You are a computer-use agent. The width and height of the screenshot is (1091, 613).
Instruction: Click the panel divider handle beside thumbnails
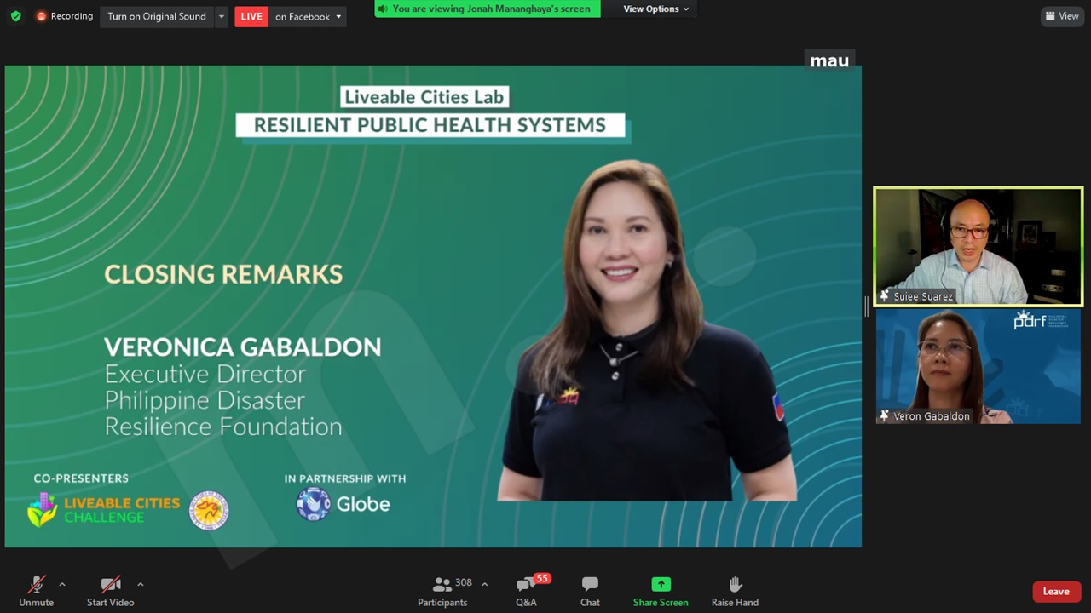pos(867,306)
